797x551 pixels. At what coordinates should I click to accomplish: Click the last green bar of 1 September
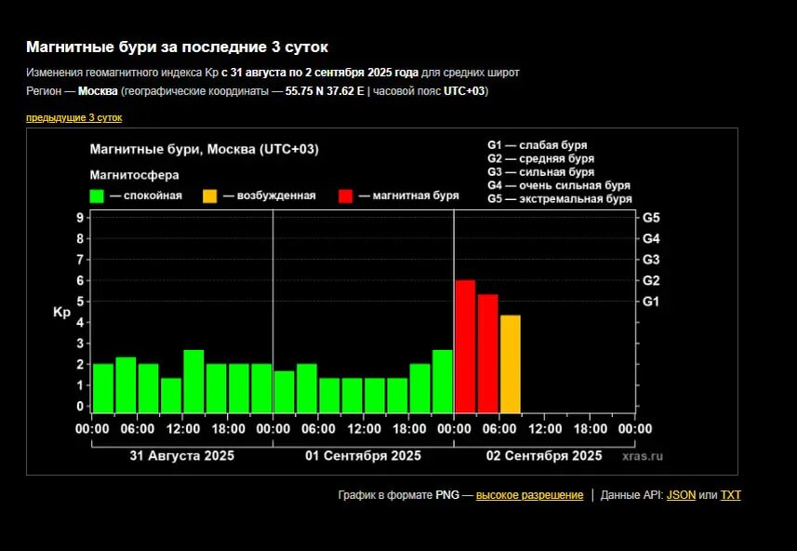[x=443, y=382]
